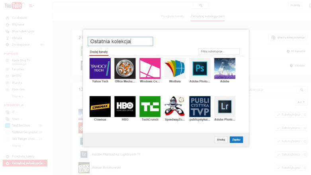The width and height of the screenshot is (311, 175).
Task: Save collection with Zapisz button
Action: [236, 140]
